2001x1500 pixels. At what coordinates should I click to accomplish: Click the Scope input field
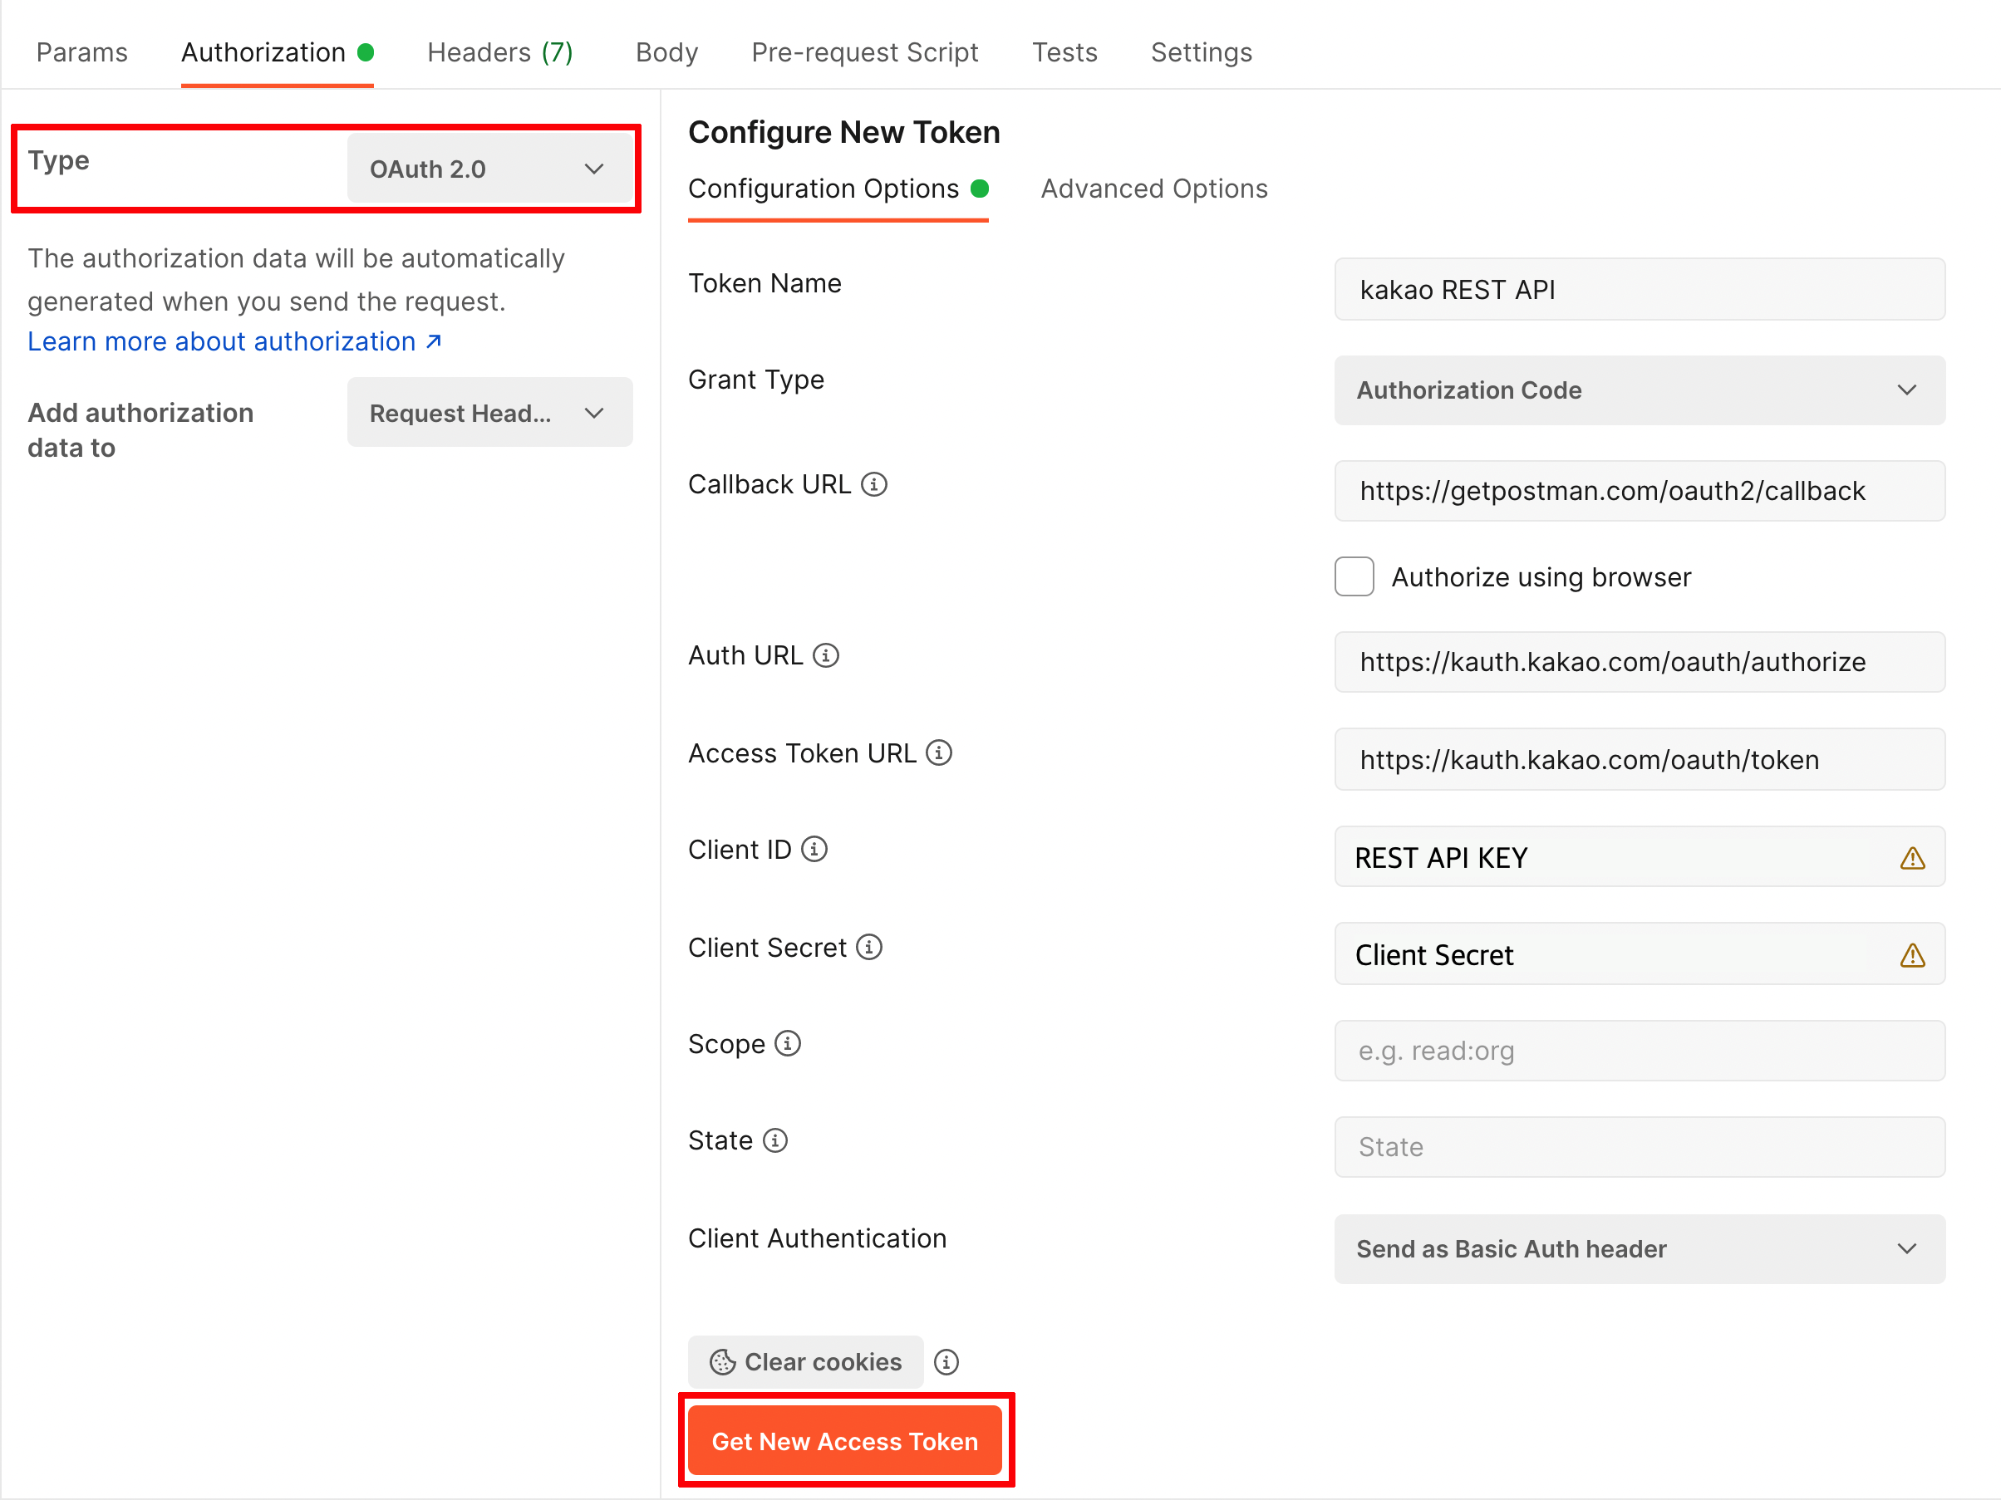[x=1640, y=1051]
